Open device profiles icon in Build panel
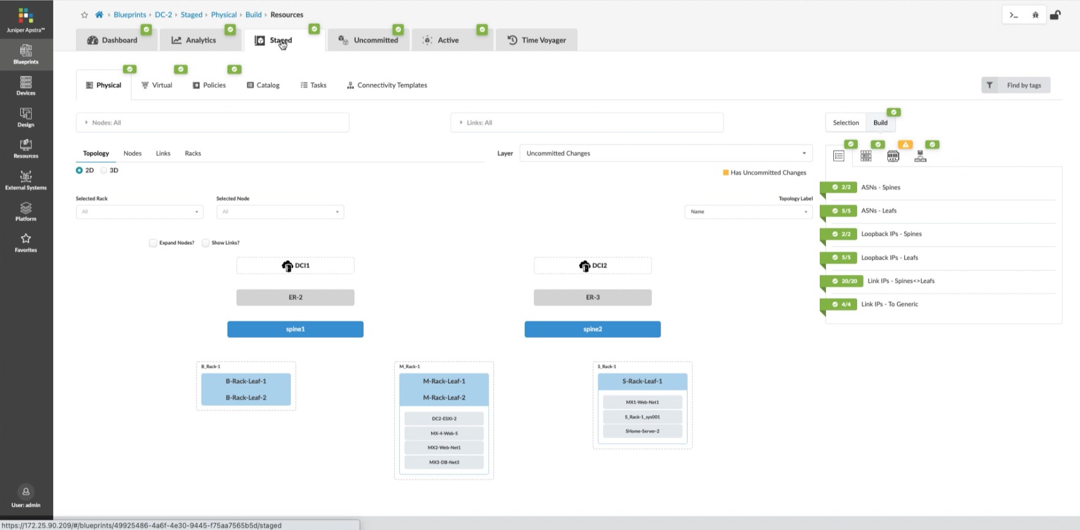1080x530 pixels. point(866,156)
